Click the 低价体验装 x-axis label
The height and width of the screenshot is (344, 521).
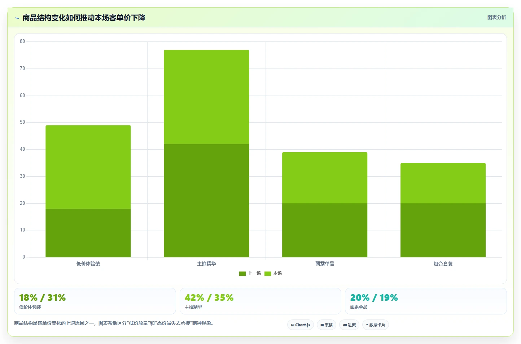(88, 264)
